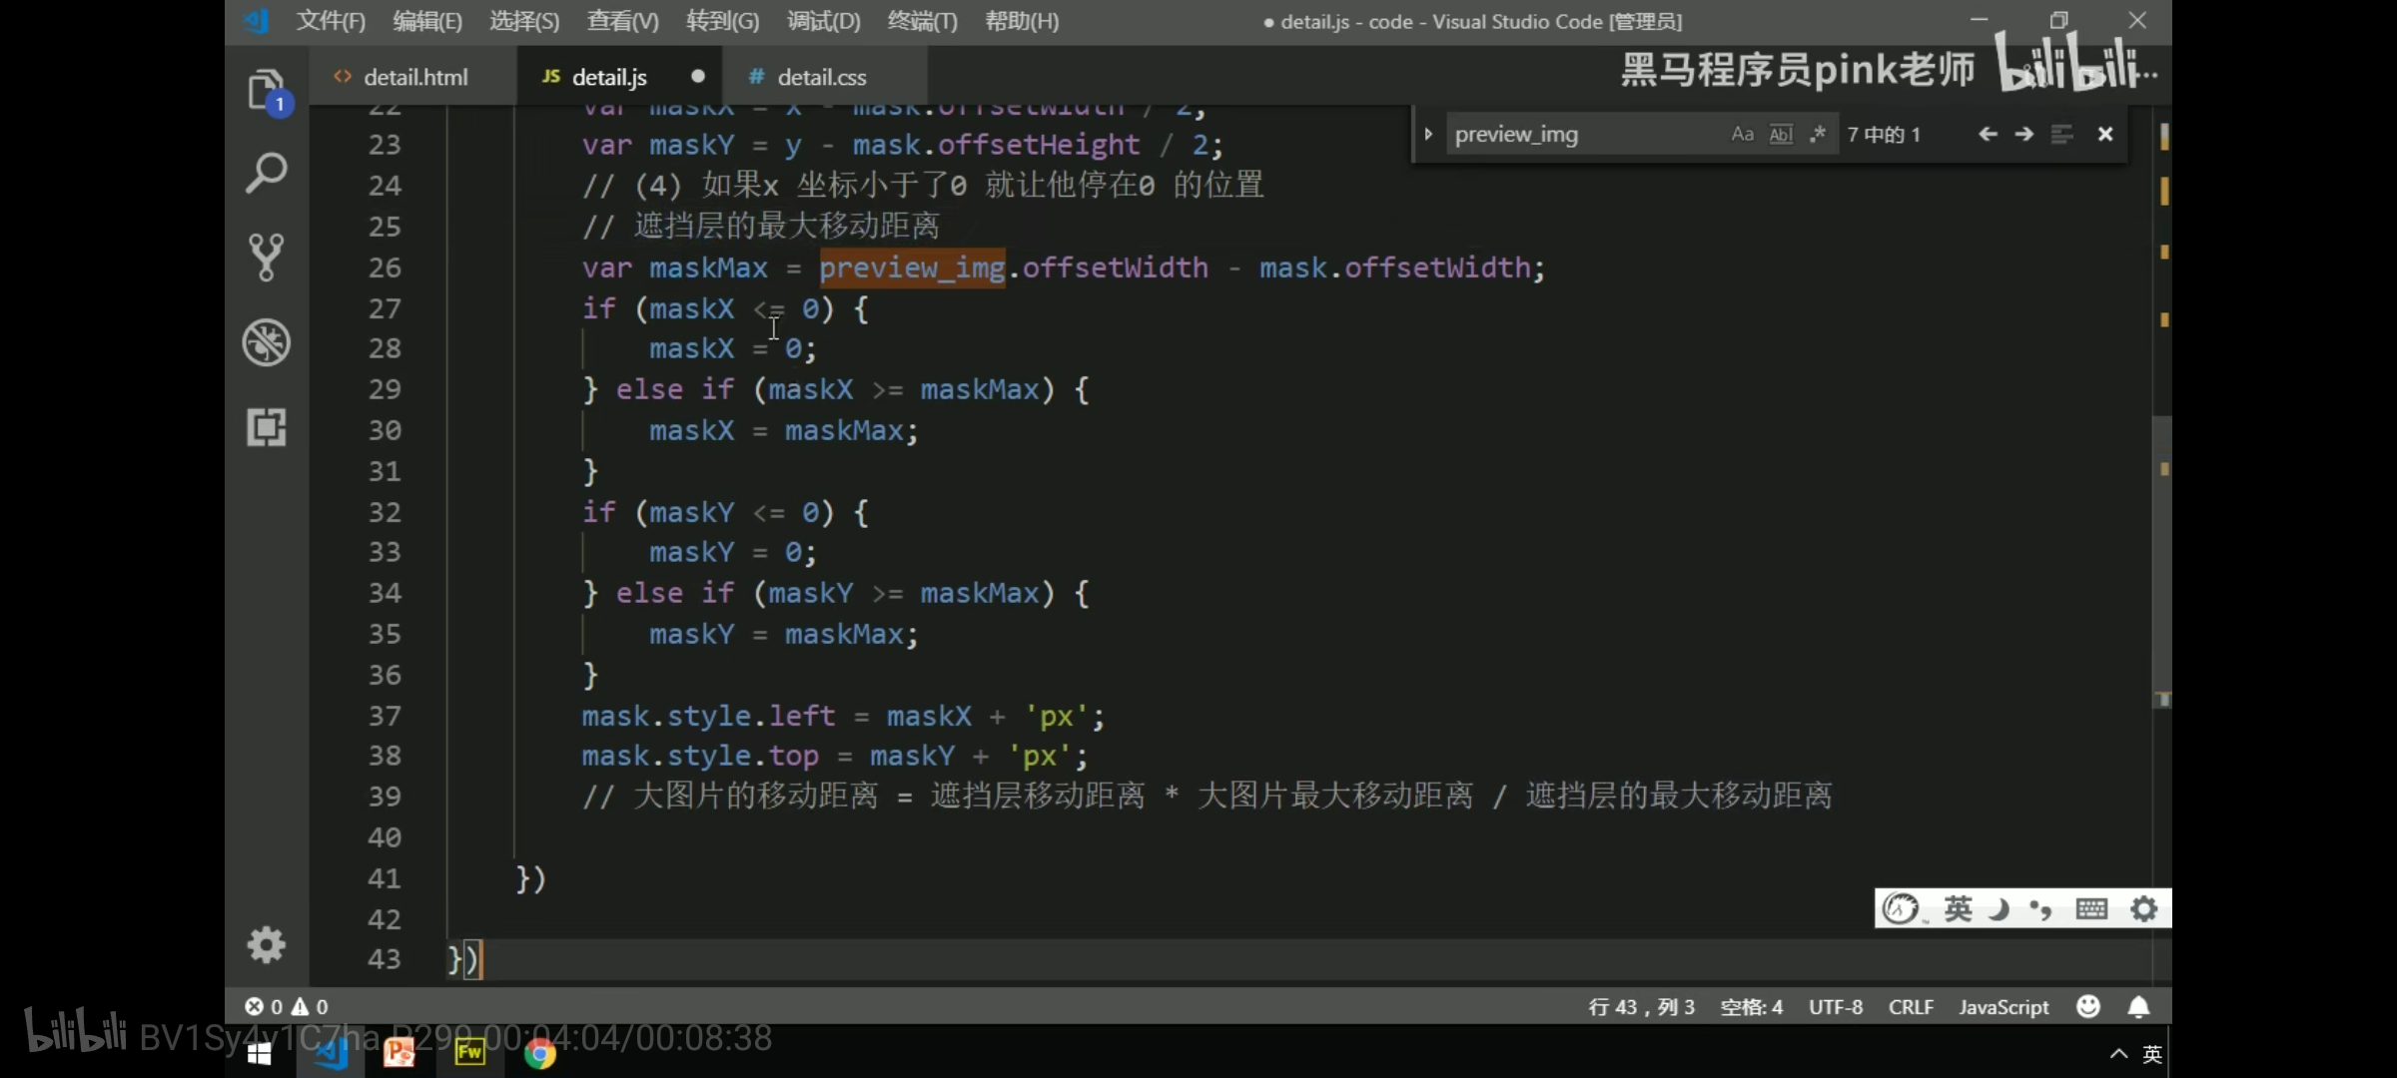Viewport: 2397px width, 1078px height.
Task: Toggle match whole word in find widget
Action: 1781,134
